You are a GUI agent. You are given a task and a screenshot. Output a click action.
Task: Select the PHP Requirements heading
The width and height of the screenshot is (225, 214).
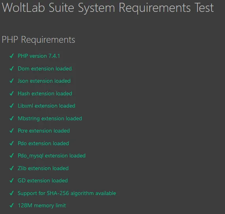[x=38, y=40]
